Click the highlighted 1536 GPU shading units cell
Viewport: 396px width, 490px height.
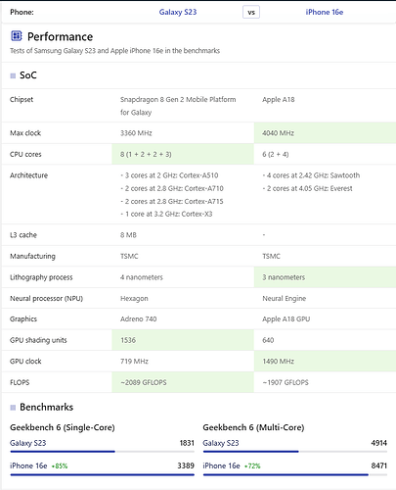tap(183, 340)
